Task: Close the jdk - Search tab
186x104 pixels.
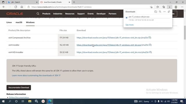Action: [x=37, y=2]
